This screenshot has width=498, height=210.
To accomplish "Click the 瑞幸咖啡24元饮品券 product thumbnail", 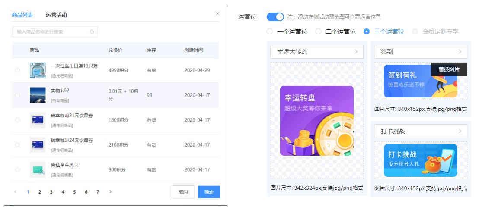I will click(x=38, y=145).
